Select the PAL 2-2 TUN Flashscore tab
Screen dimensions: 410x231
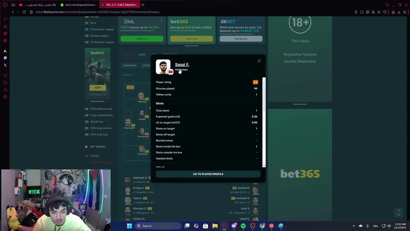pos(119,5)
